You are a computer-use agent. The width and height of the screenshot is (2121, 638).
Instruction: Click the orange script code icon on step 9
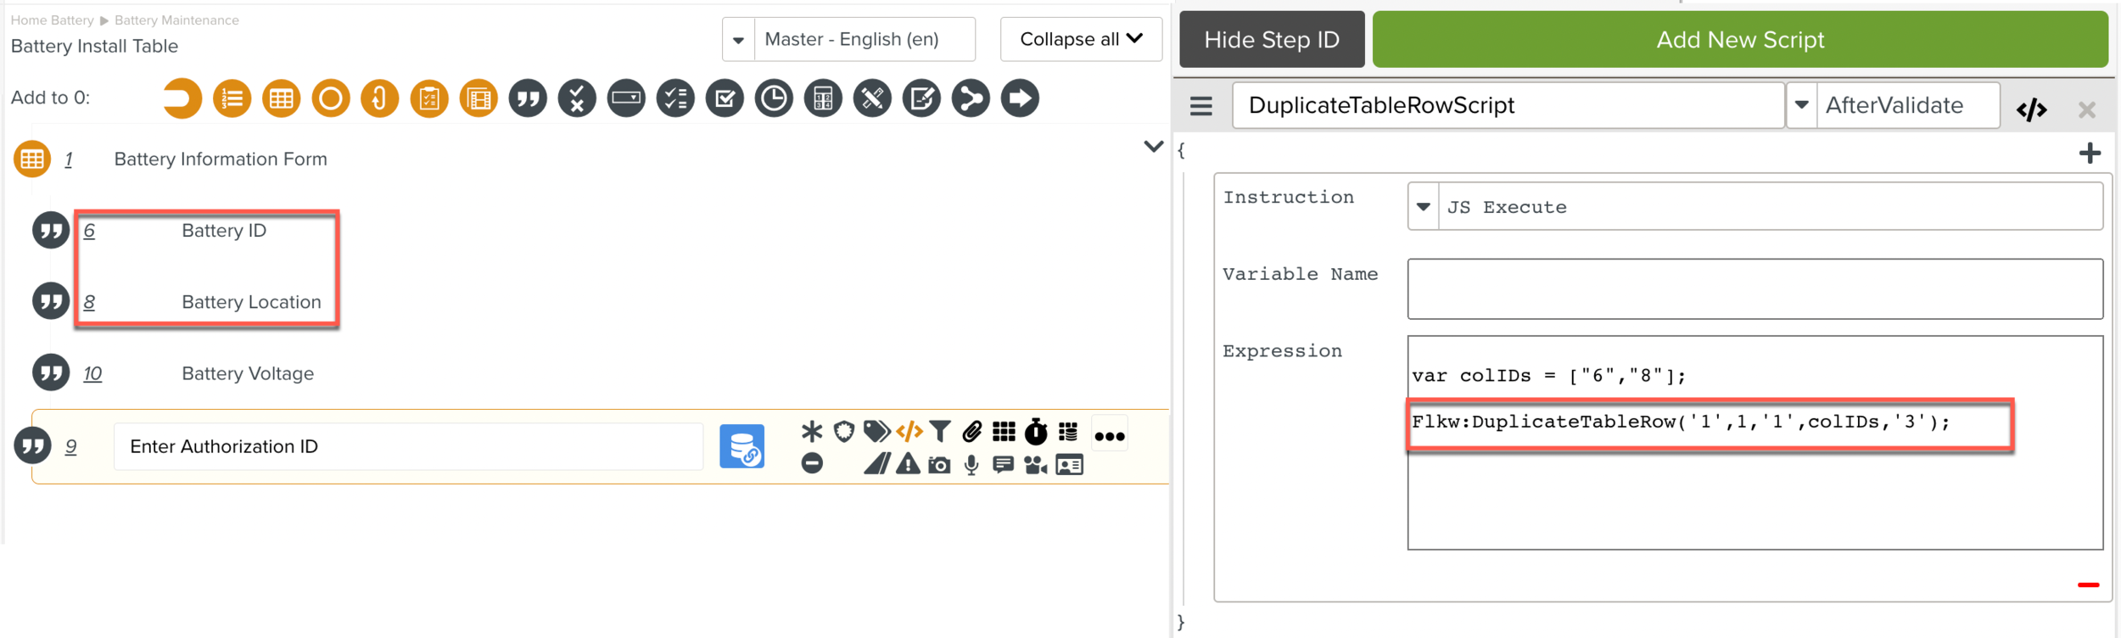909,432
